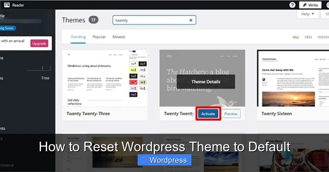Open the Reader icon in top bar

(7, 5)
